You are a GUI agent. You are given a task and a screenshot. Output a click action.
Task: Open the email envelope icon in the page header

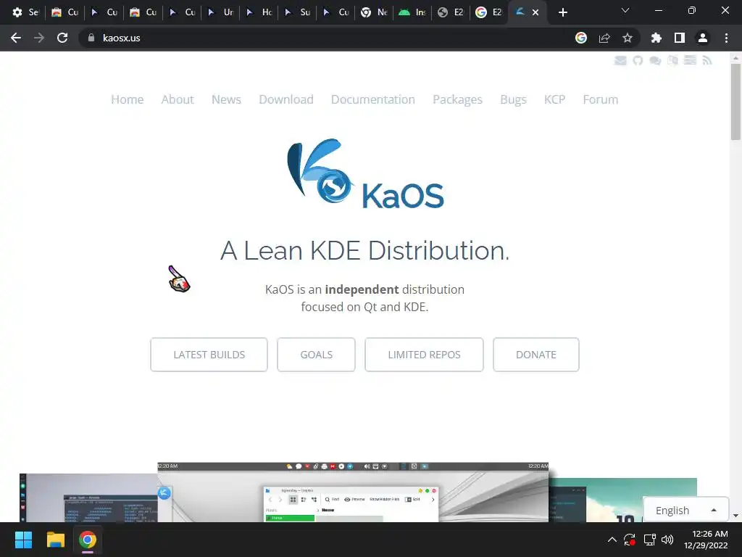tap(620, 61)
